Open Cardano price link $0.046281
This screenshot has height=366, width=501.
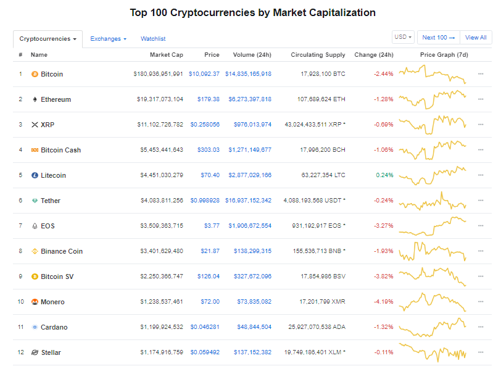pyautogui.click(x=205, y=326)
